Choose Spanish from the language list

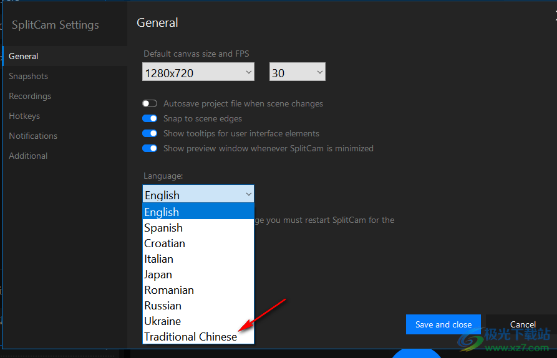coord(198,227)
